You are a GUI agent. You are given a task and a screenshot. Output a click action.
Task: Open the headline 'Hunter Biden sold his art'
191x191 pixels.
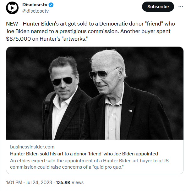coord(84,154)
